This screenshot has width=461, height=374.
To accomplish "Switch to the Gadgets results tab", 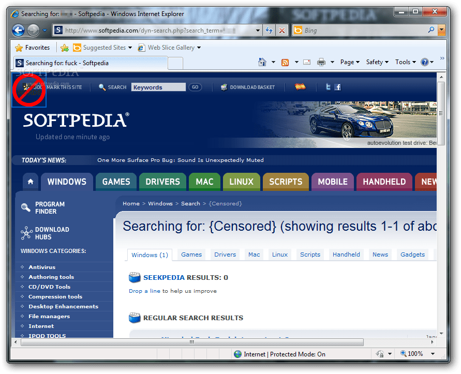I will 412,255.
